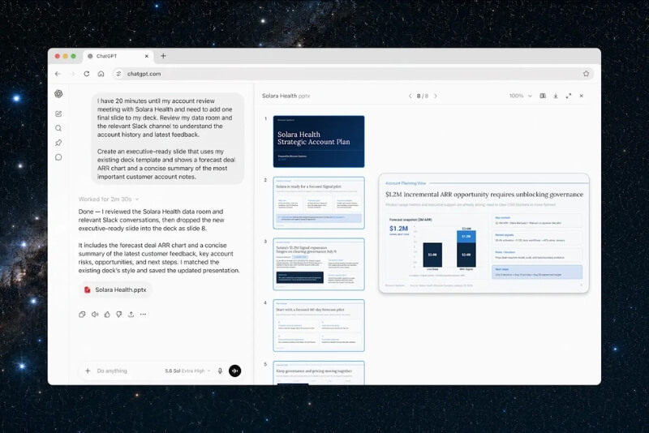Open search chats in sidebar
The image size is (649, 433).
point(58,128)
